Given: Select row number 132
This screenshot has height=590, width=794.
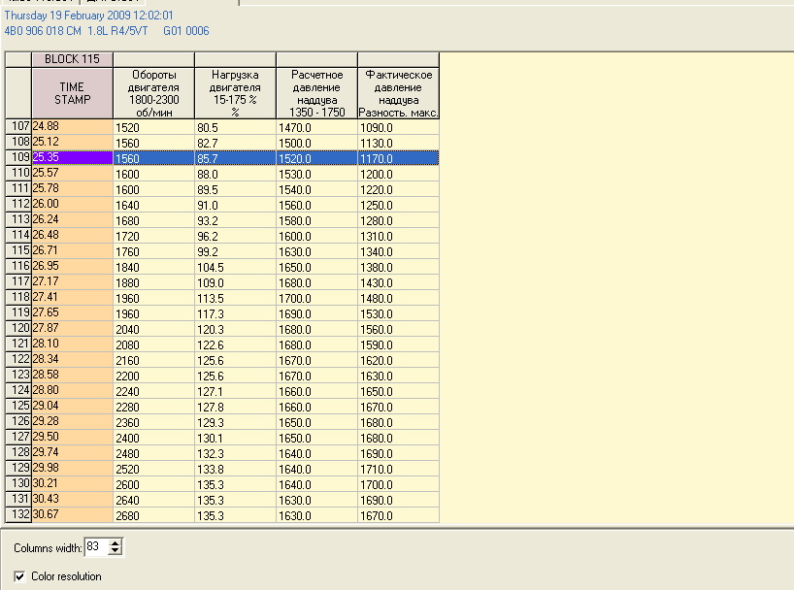Looking at the screenshot, I should pos(18,515).
